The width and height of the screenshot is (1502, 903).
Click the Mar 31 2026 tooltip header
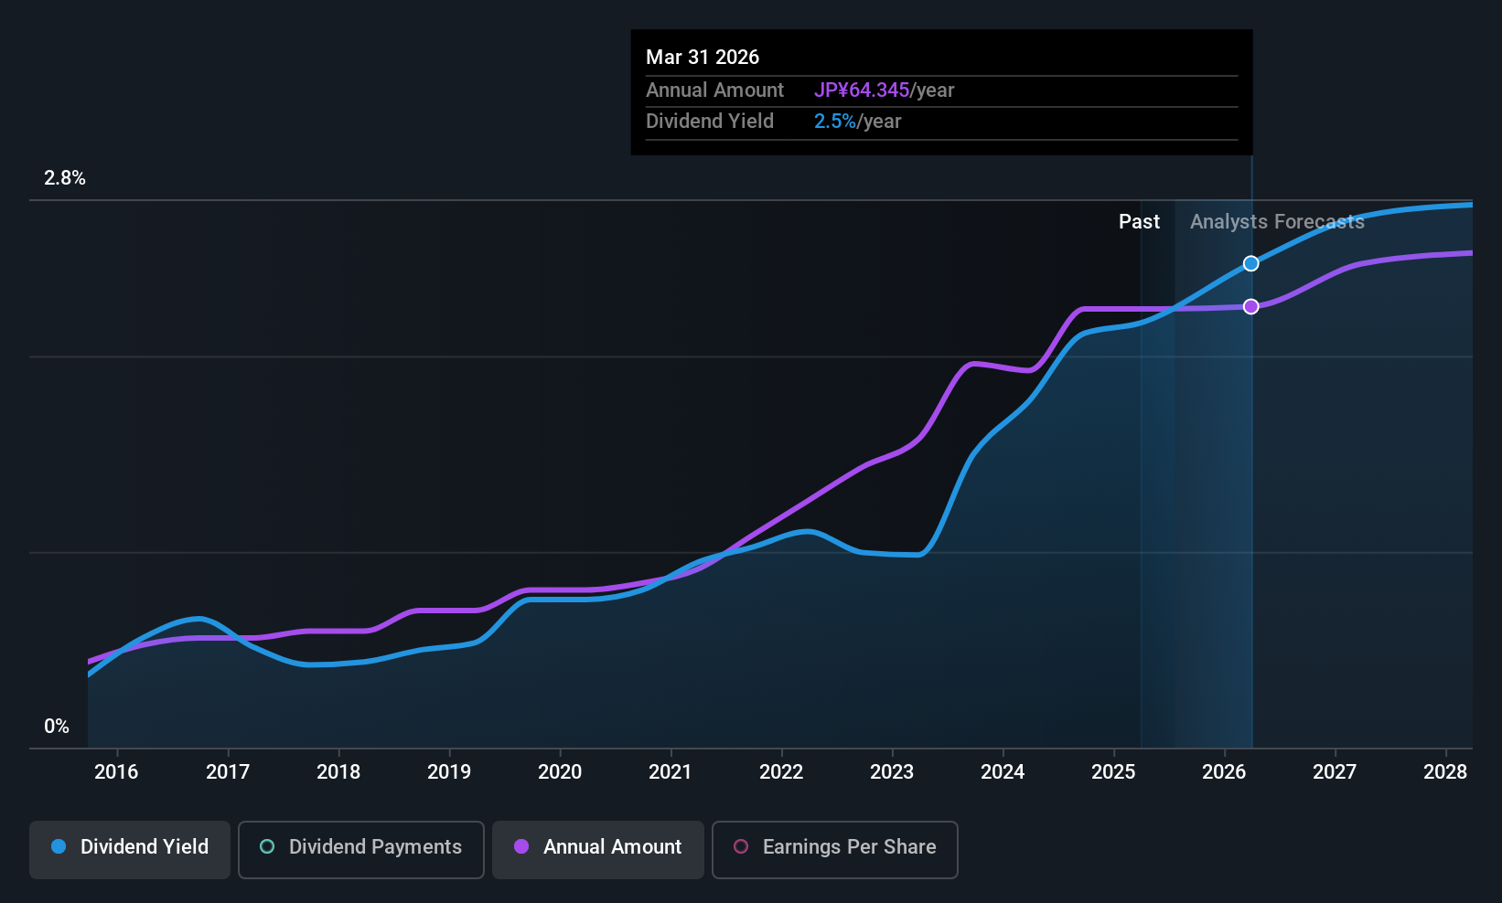(x=703, y=57)
